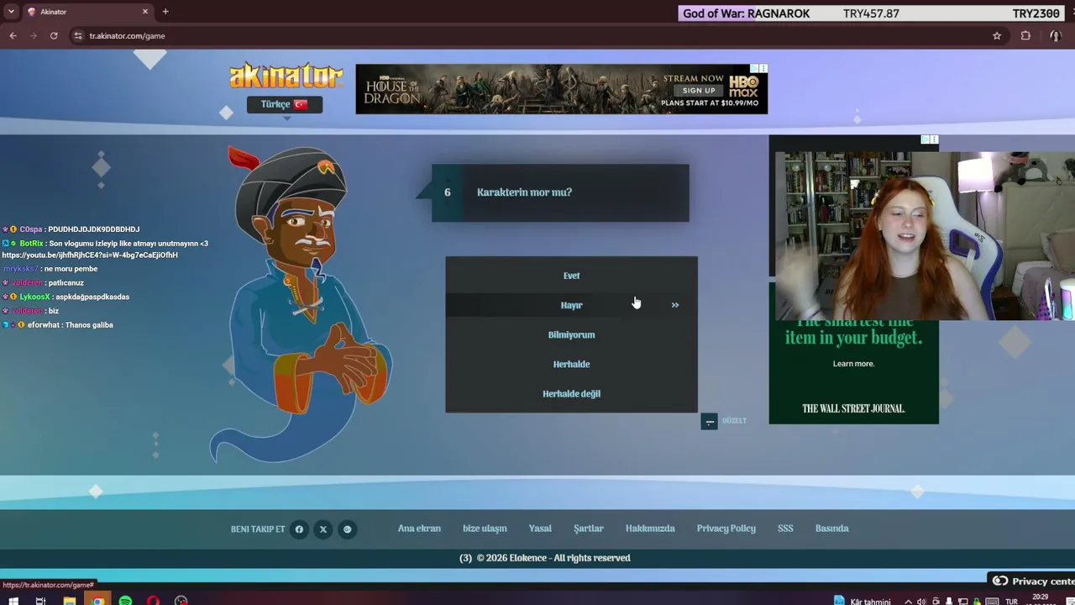Click the Akinator genie character image

click(x=301, y=304)
